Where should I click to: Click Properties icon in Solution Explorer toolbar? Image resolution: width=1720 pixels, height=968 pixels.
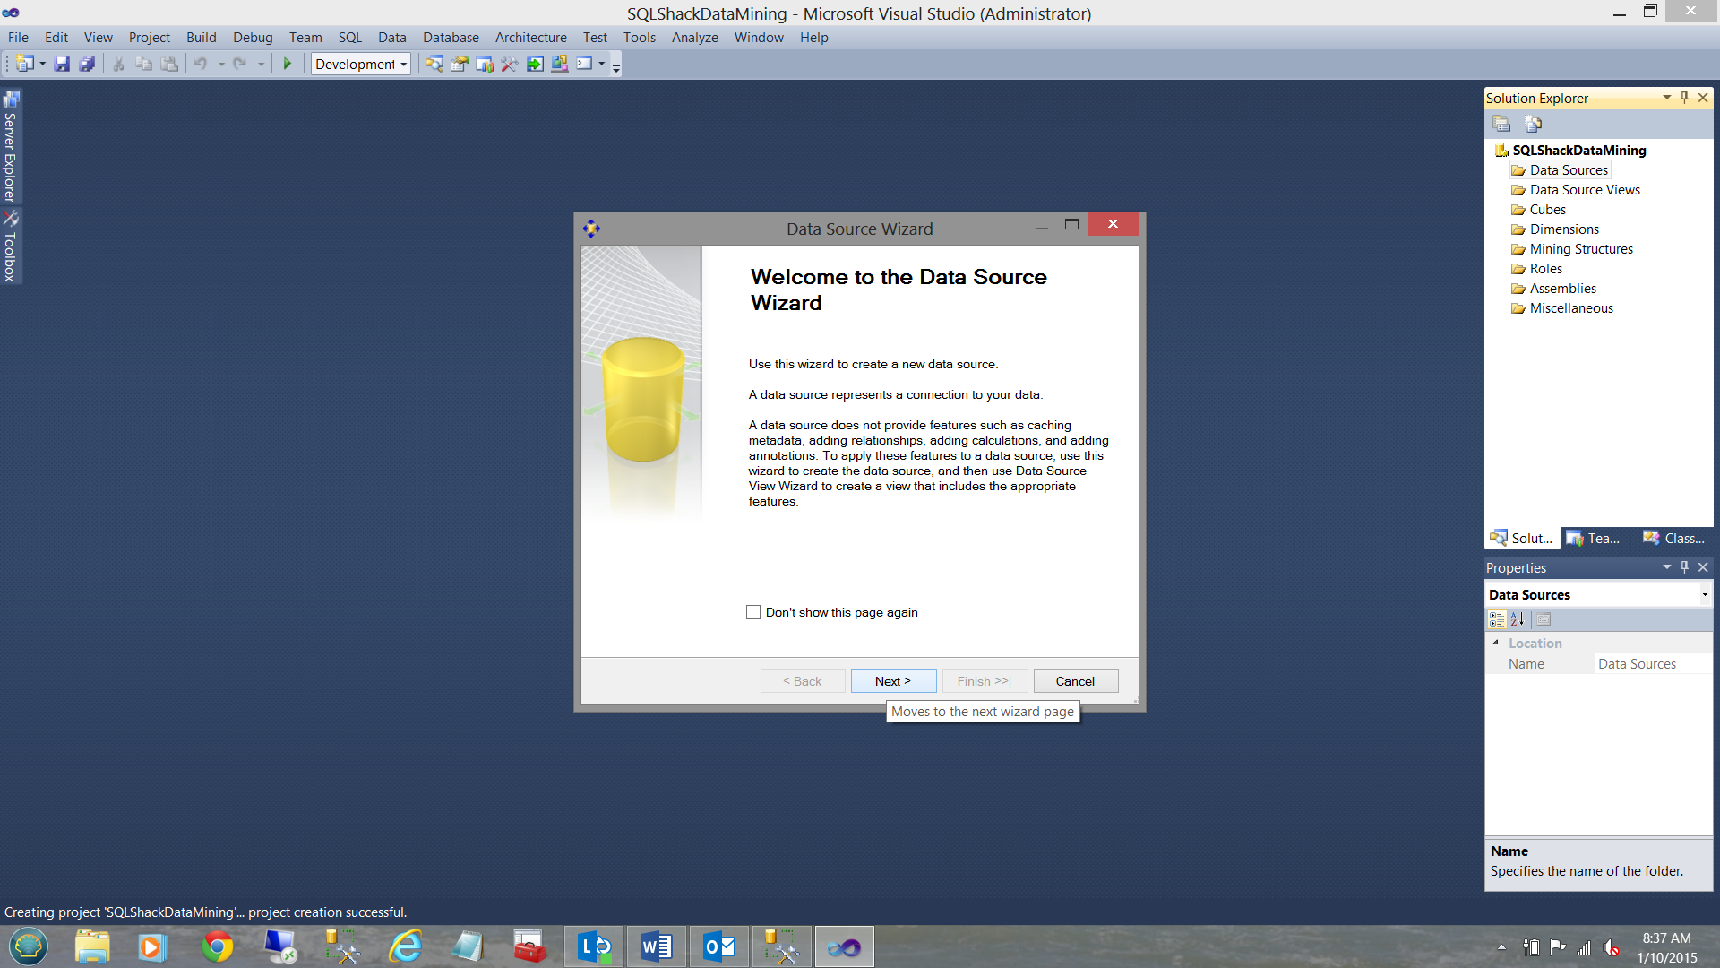(x=1501, y=124)
